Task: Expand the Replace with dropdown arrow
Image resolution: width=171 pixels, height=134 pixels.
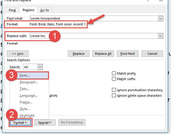Action: pyautogui.click(x=160, y=36)
